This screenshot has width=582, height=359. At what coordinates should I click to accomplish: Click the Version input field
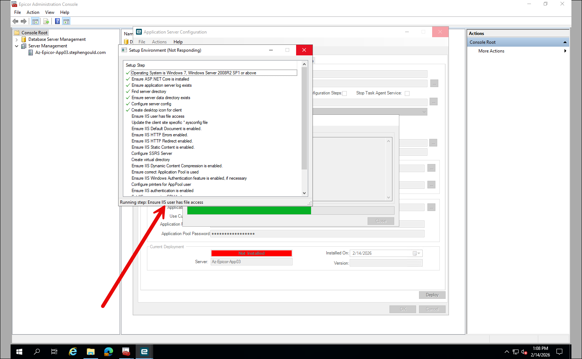pyautogui.click(x=386, y=263)
